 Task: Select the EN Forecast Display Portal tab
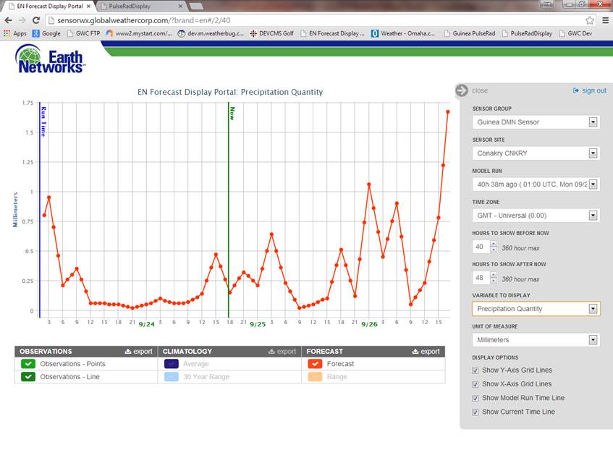[49, 7]
